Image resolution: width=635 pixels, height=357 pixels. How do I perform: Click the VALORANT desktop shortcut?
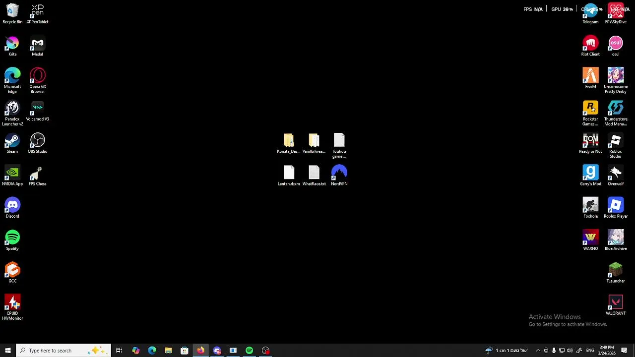616,305
